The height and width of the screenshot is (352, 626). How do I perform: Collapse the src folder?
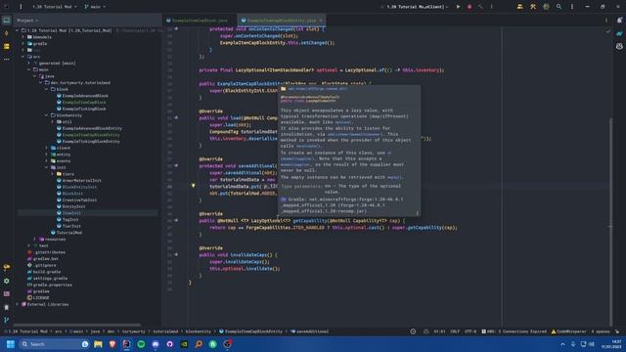22,57
